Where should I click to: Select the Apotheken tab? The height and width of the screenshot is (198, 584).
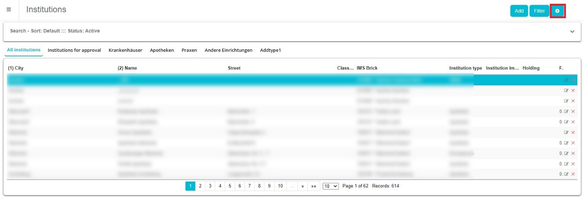(162, 50)
